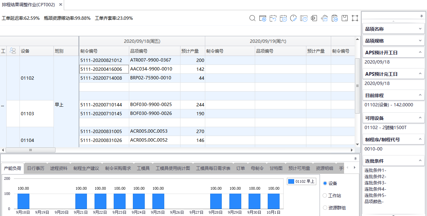This screenshot has height=216, width=427.
Task: Click the magnifier search icon in toolbar
Action: click(x=252, y=18)
